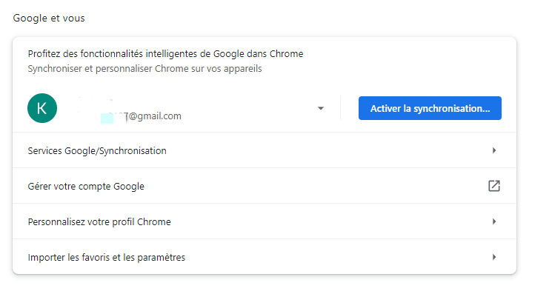Click the vertical divider left of the sync button
The height and width of the screenshot is (297, 552).
pyautogui.click(x=341, y=108)
